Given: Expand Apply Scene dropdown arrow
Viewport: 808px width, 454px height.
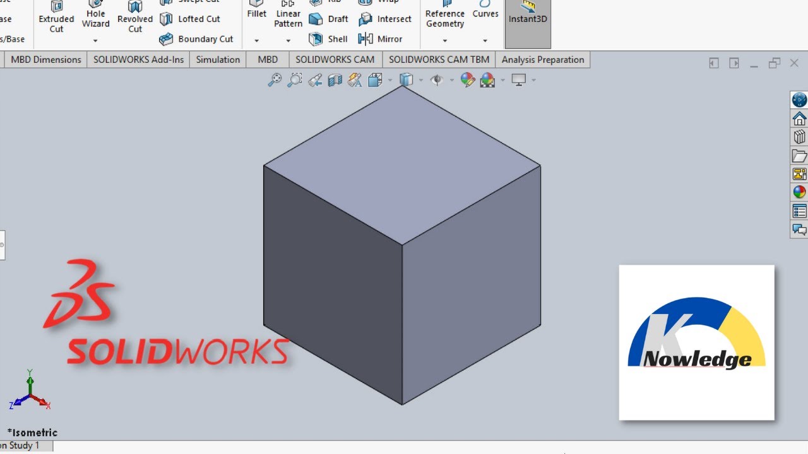Looking at the screenshot, I should pos(502,80).
